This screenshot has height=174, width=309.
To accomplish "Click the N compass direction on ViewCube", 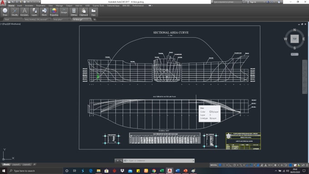I will click(x=294, y=30).
